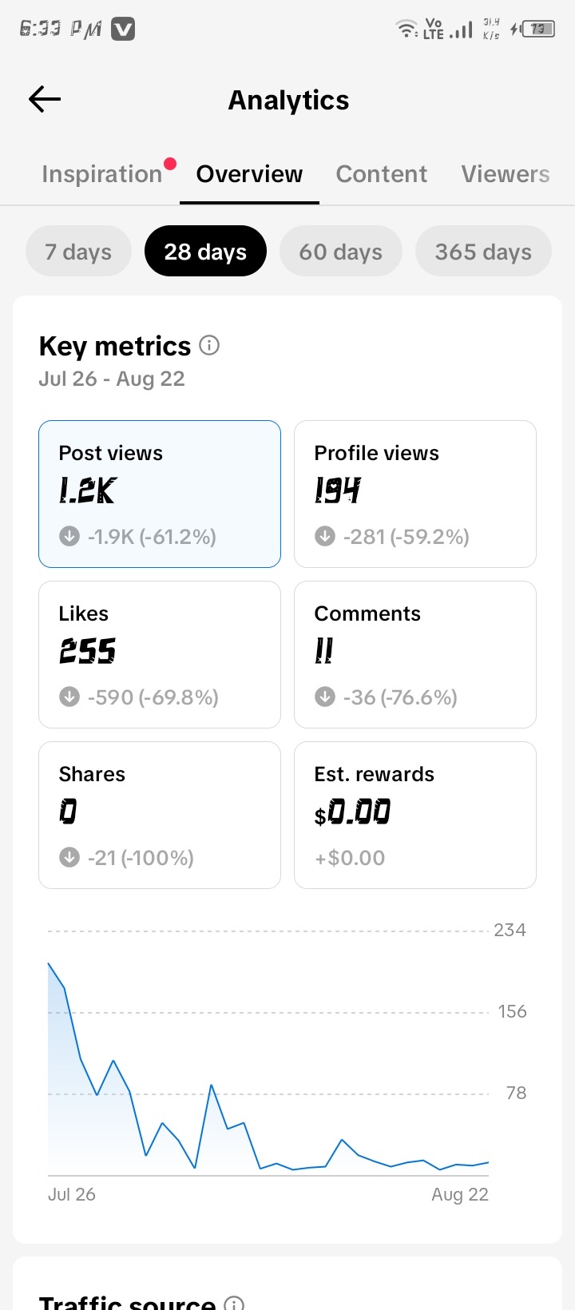This screenshot has height=1310, width=575.
Task: Select the Likes metric card
Action: (x=160, y=654)
